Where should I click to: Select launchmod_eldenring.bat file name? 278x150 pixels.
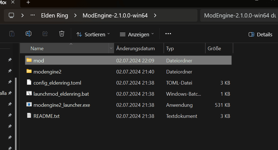(x=61, y=94)
